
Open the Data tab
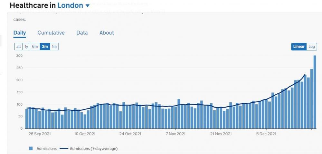click(82, 33)
